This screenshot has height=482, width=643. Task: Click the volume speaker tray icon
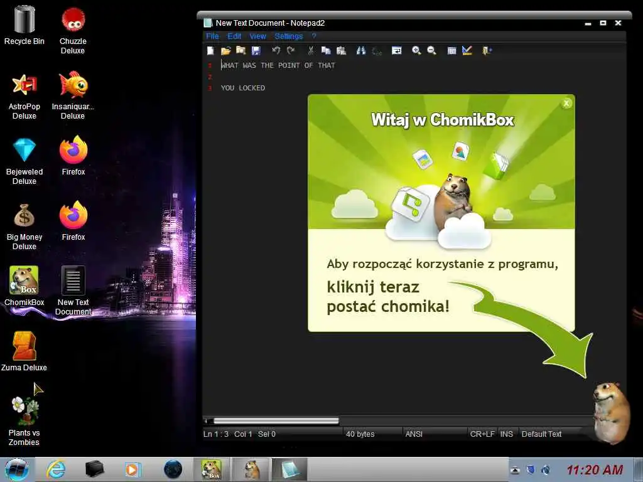(546, 470)
